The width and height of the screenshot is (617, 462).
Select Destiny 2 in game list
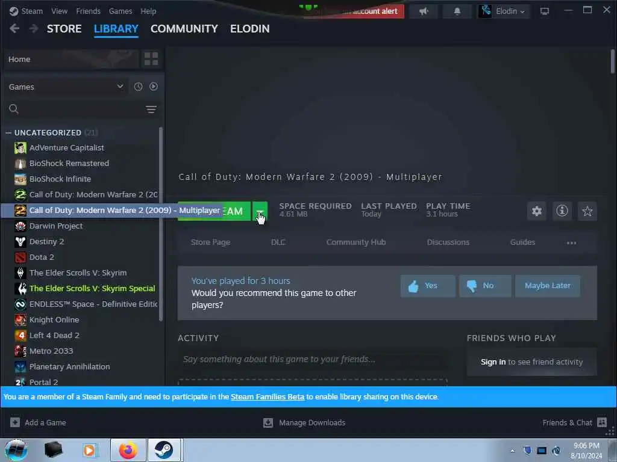pos(46,242)
